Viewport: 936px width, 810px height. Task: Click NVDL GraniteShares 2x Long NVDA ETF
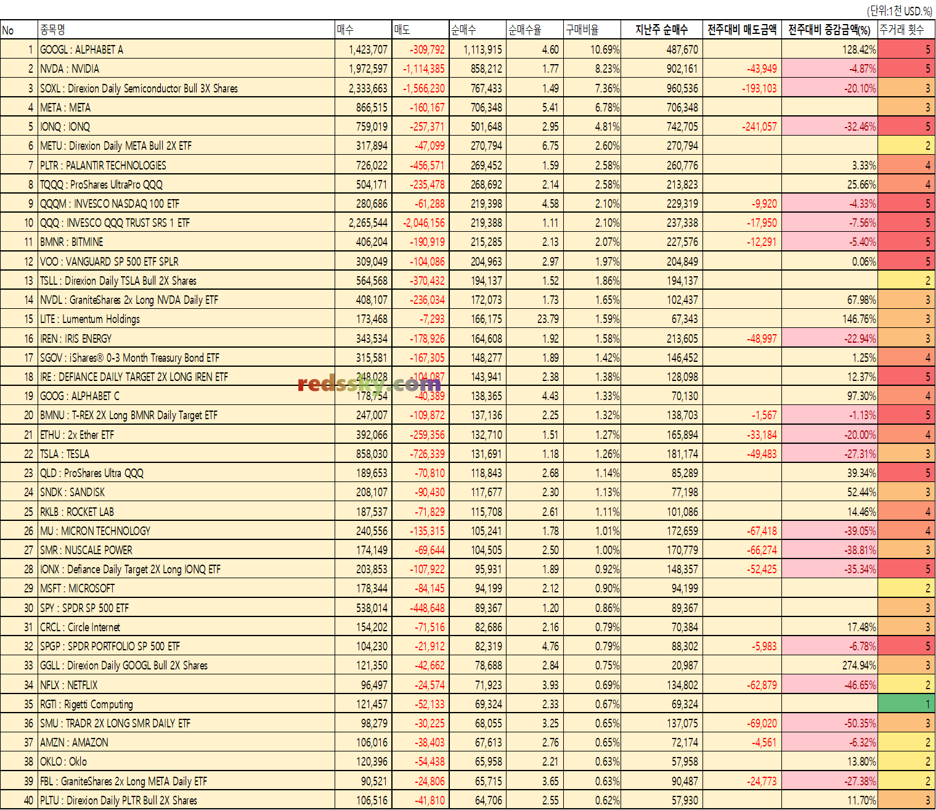coord(186,300)
